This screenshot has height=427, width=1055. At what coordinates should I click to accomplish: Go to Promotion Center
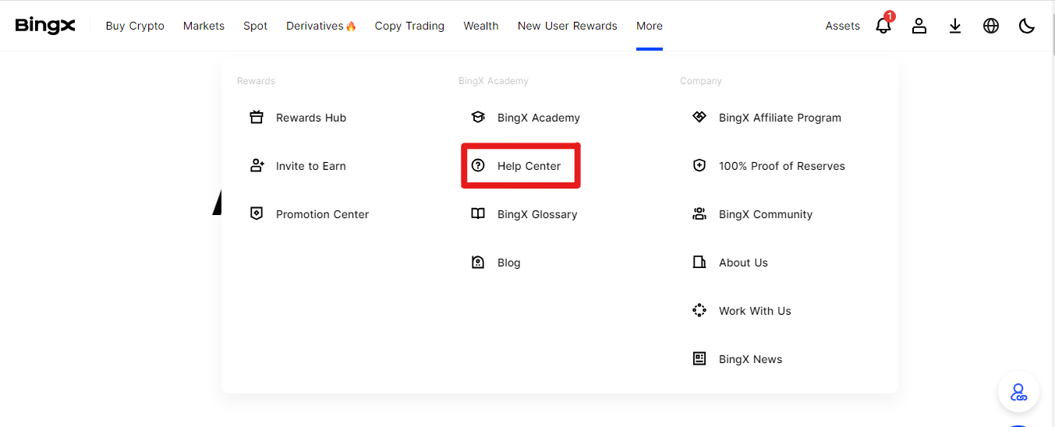click(x=322, y=214)
